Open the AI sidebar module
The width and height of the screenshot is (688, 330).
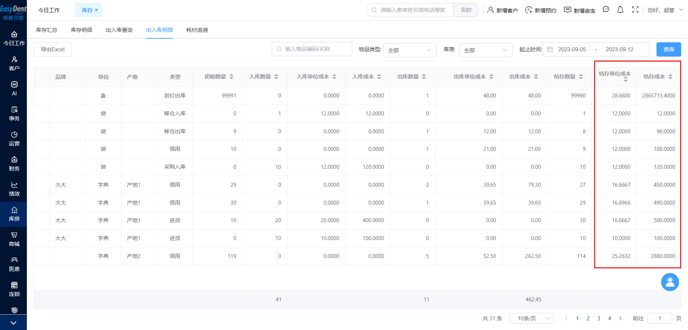pos(14,89)
